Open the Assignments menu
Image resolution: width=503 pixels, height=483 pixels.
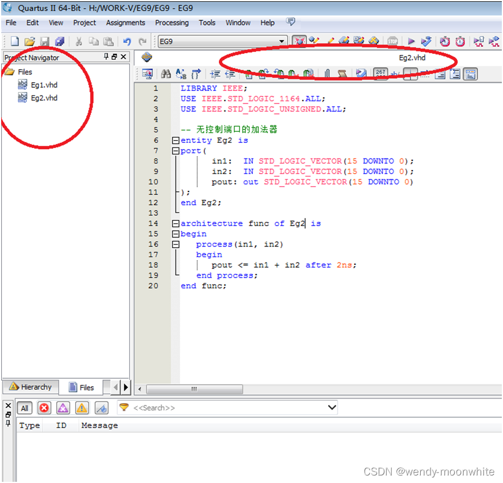126,23
